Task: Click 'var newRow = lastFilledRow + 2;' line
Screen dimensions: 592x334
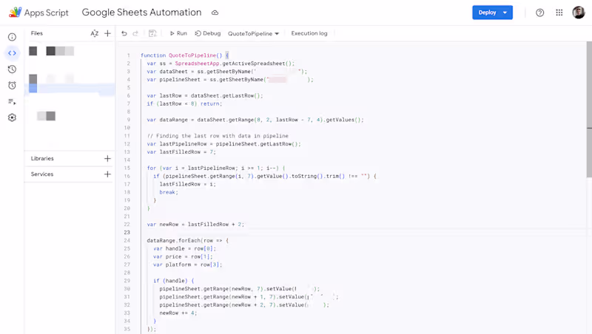Action: pyautogui.click(x=195, y=225)
